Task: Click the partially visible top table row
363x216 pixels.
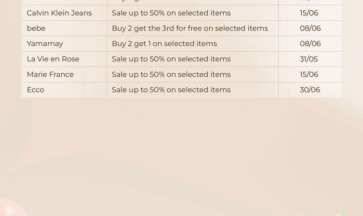Action: click(181, 2)
